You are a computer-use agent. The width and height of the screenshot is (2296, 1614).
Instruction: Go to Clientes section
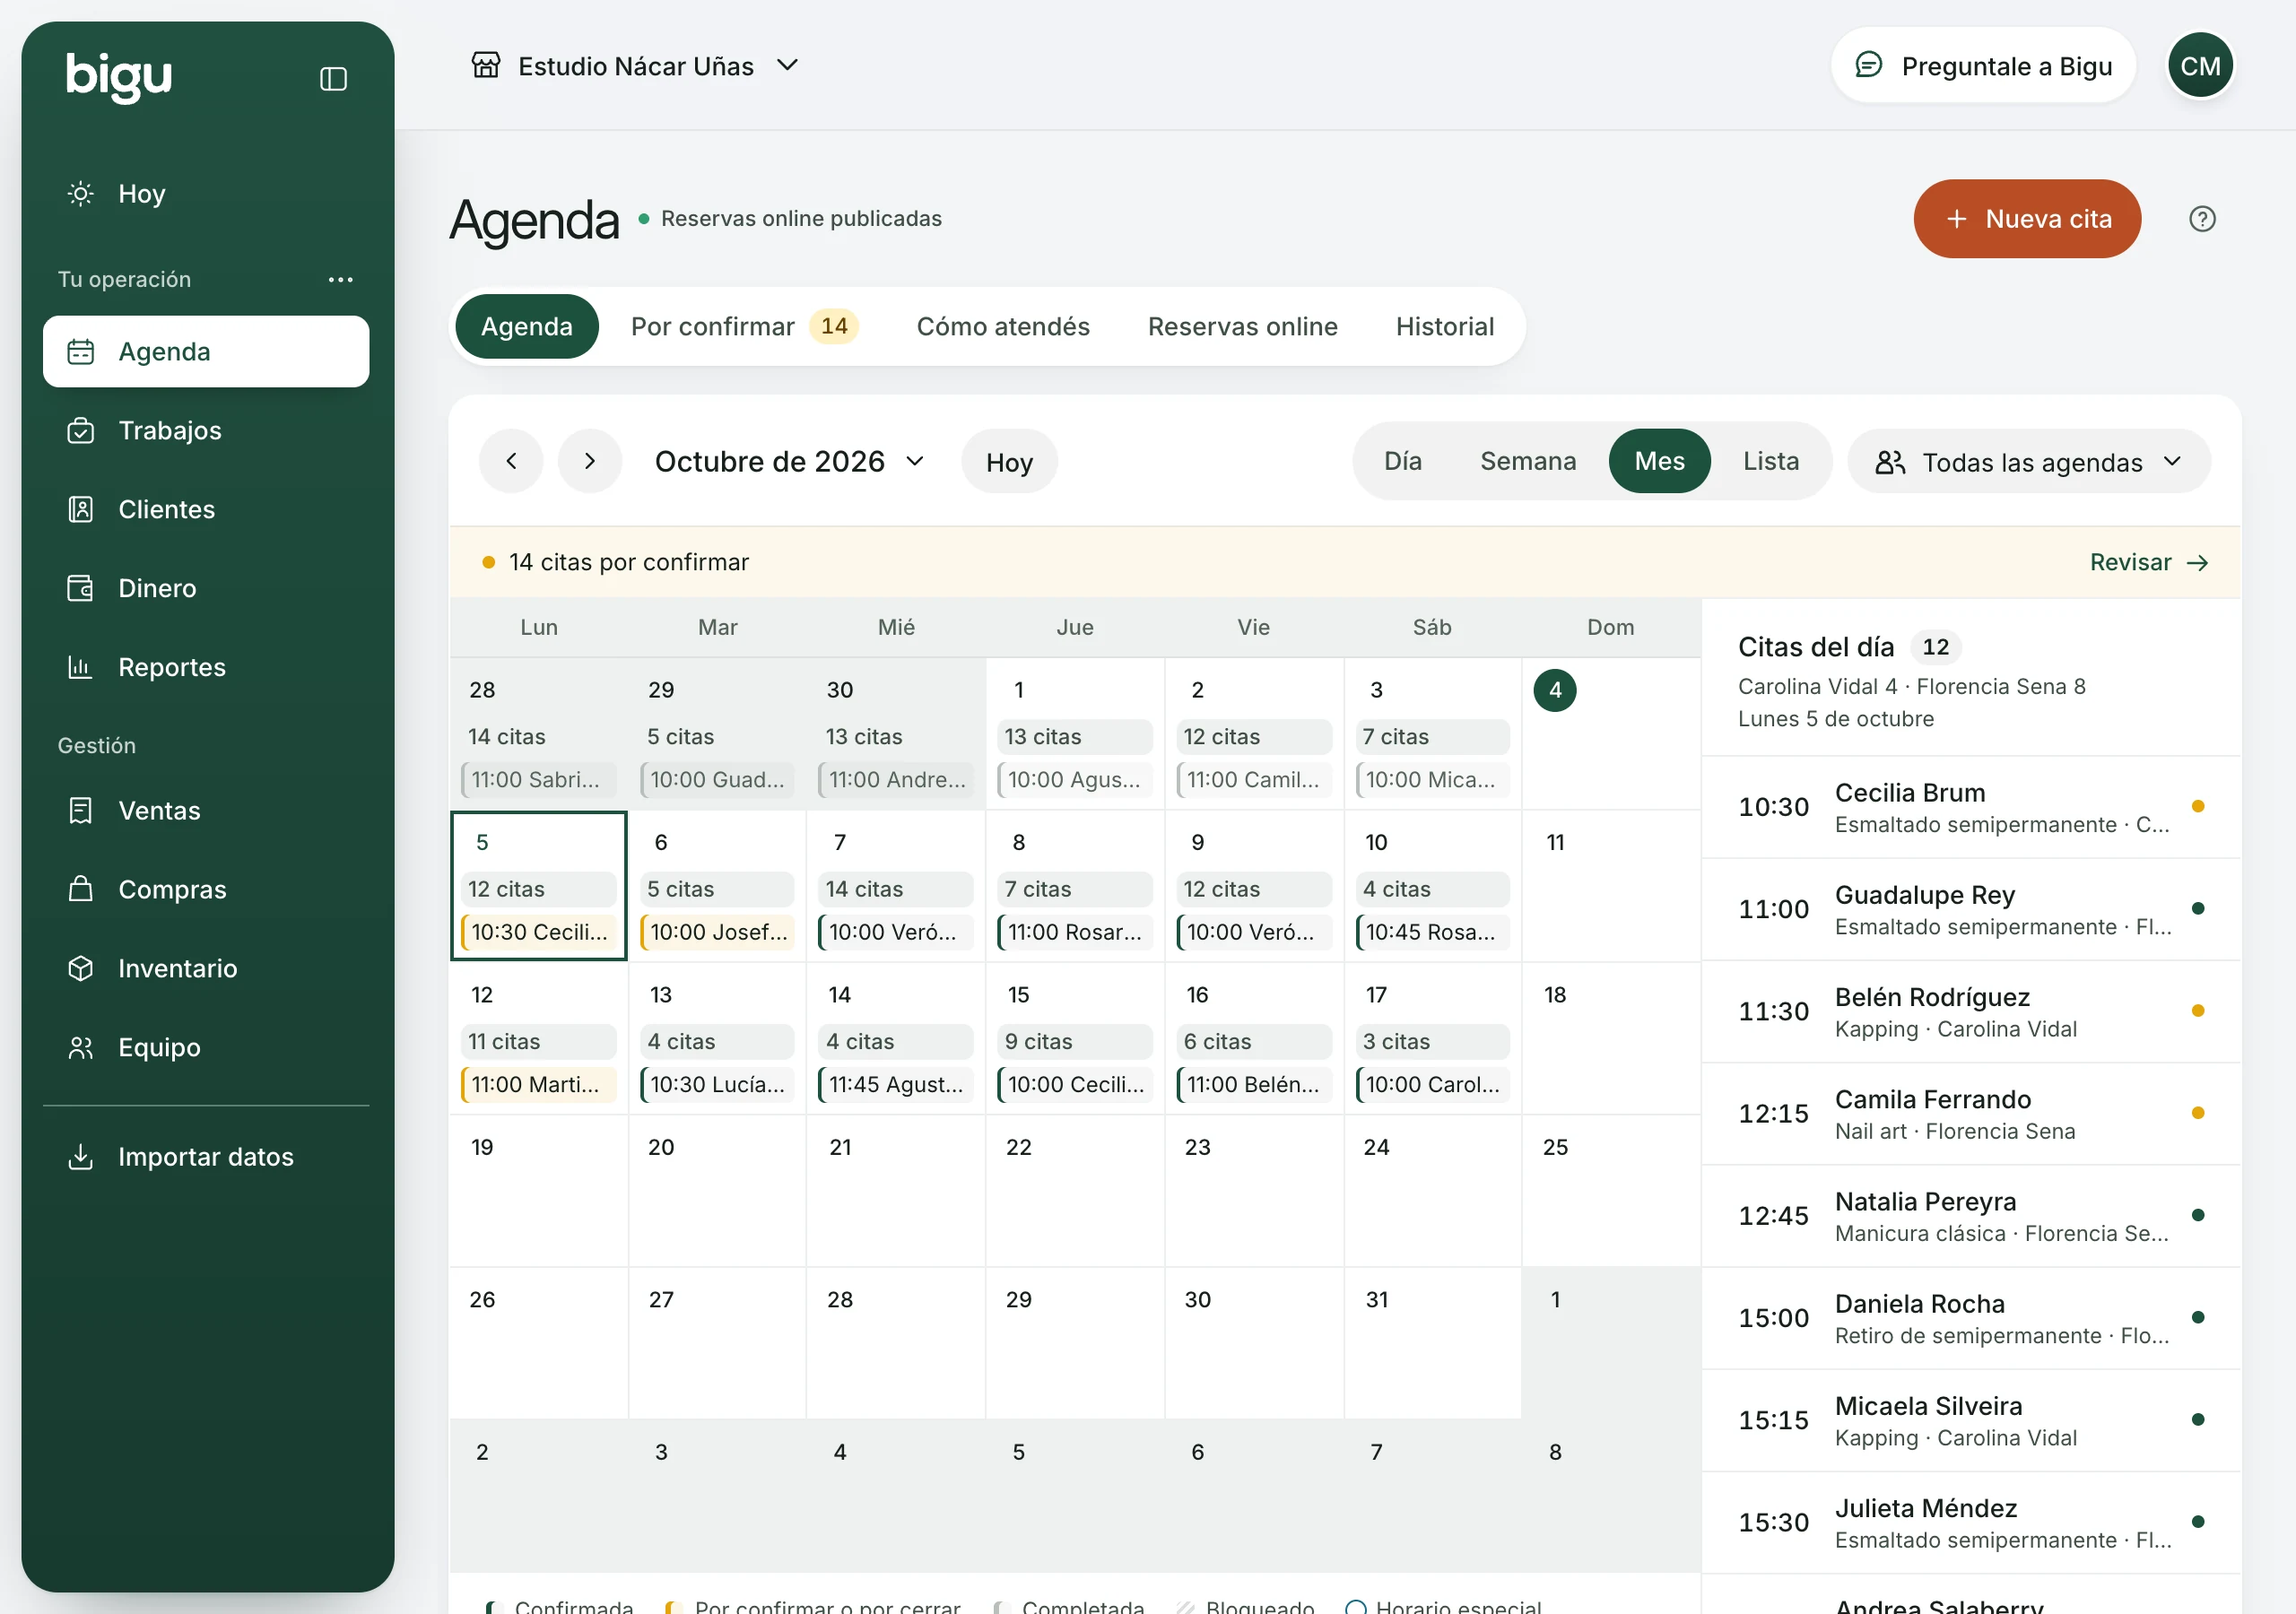point(205,509)
